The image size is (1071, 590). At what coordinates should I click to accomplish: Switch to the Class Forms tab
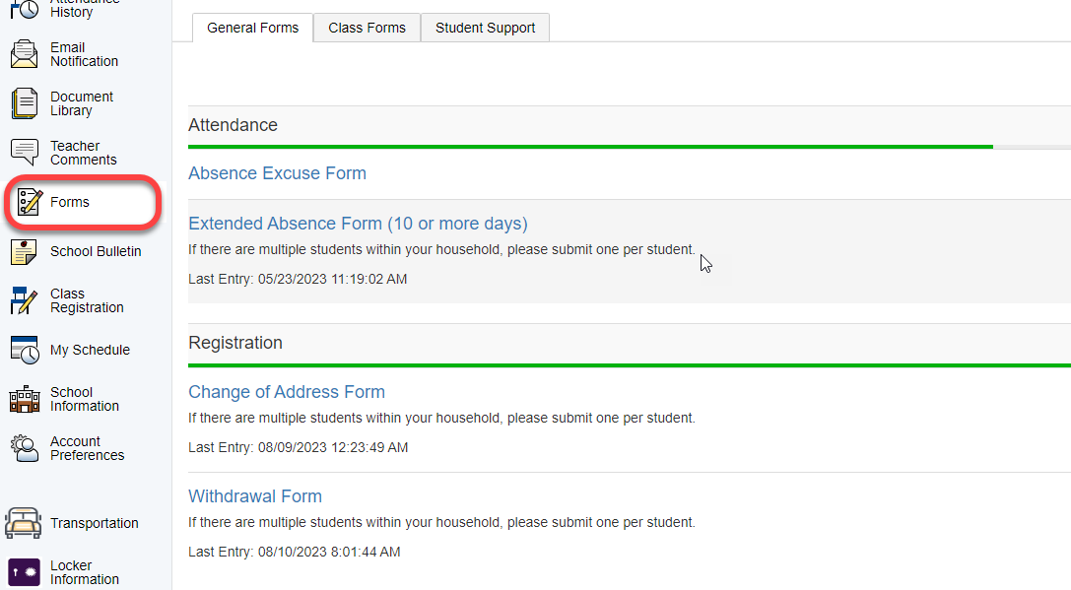367,28
